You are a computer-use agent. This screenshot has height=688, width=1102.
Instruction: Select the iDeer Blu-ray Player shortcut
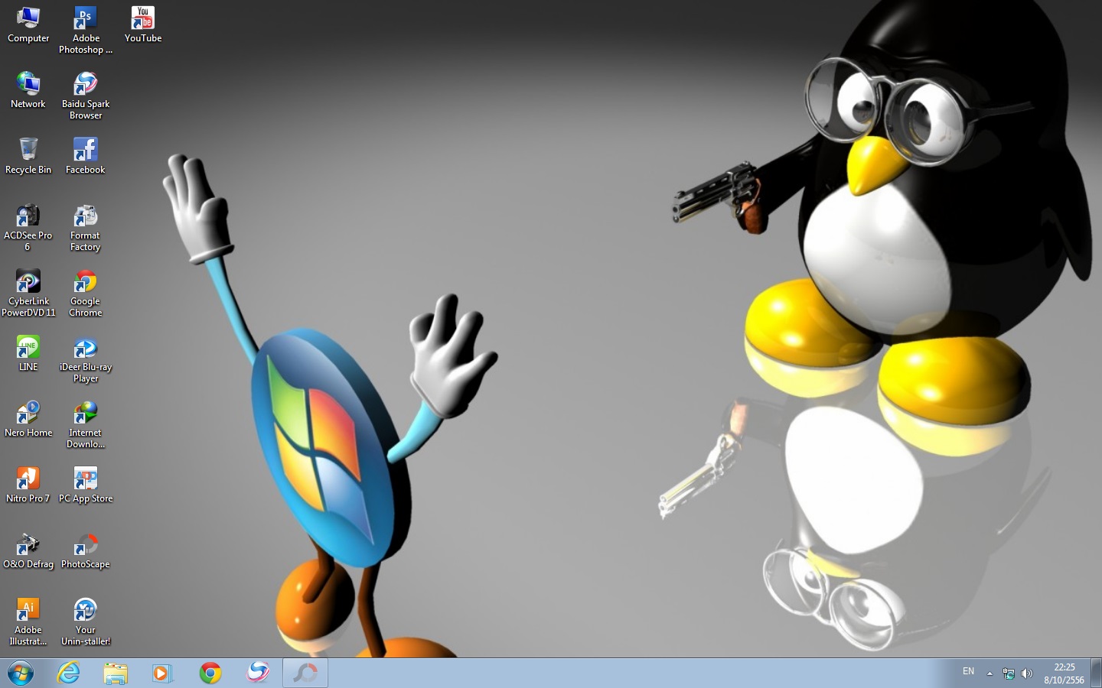pos(86,359)
